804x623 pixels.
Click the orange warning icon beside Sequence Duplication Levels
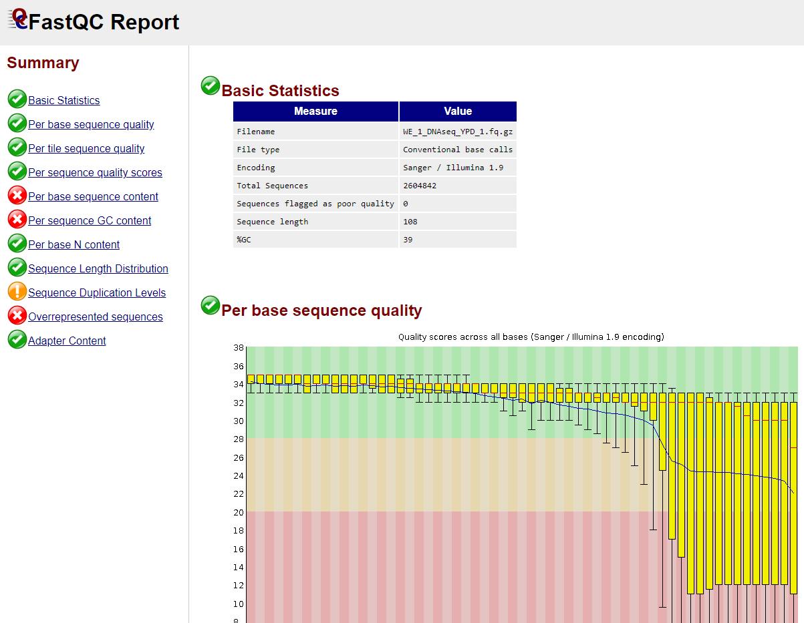17,291
